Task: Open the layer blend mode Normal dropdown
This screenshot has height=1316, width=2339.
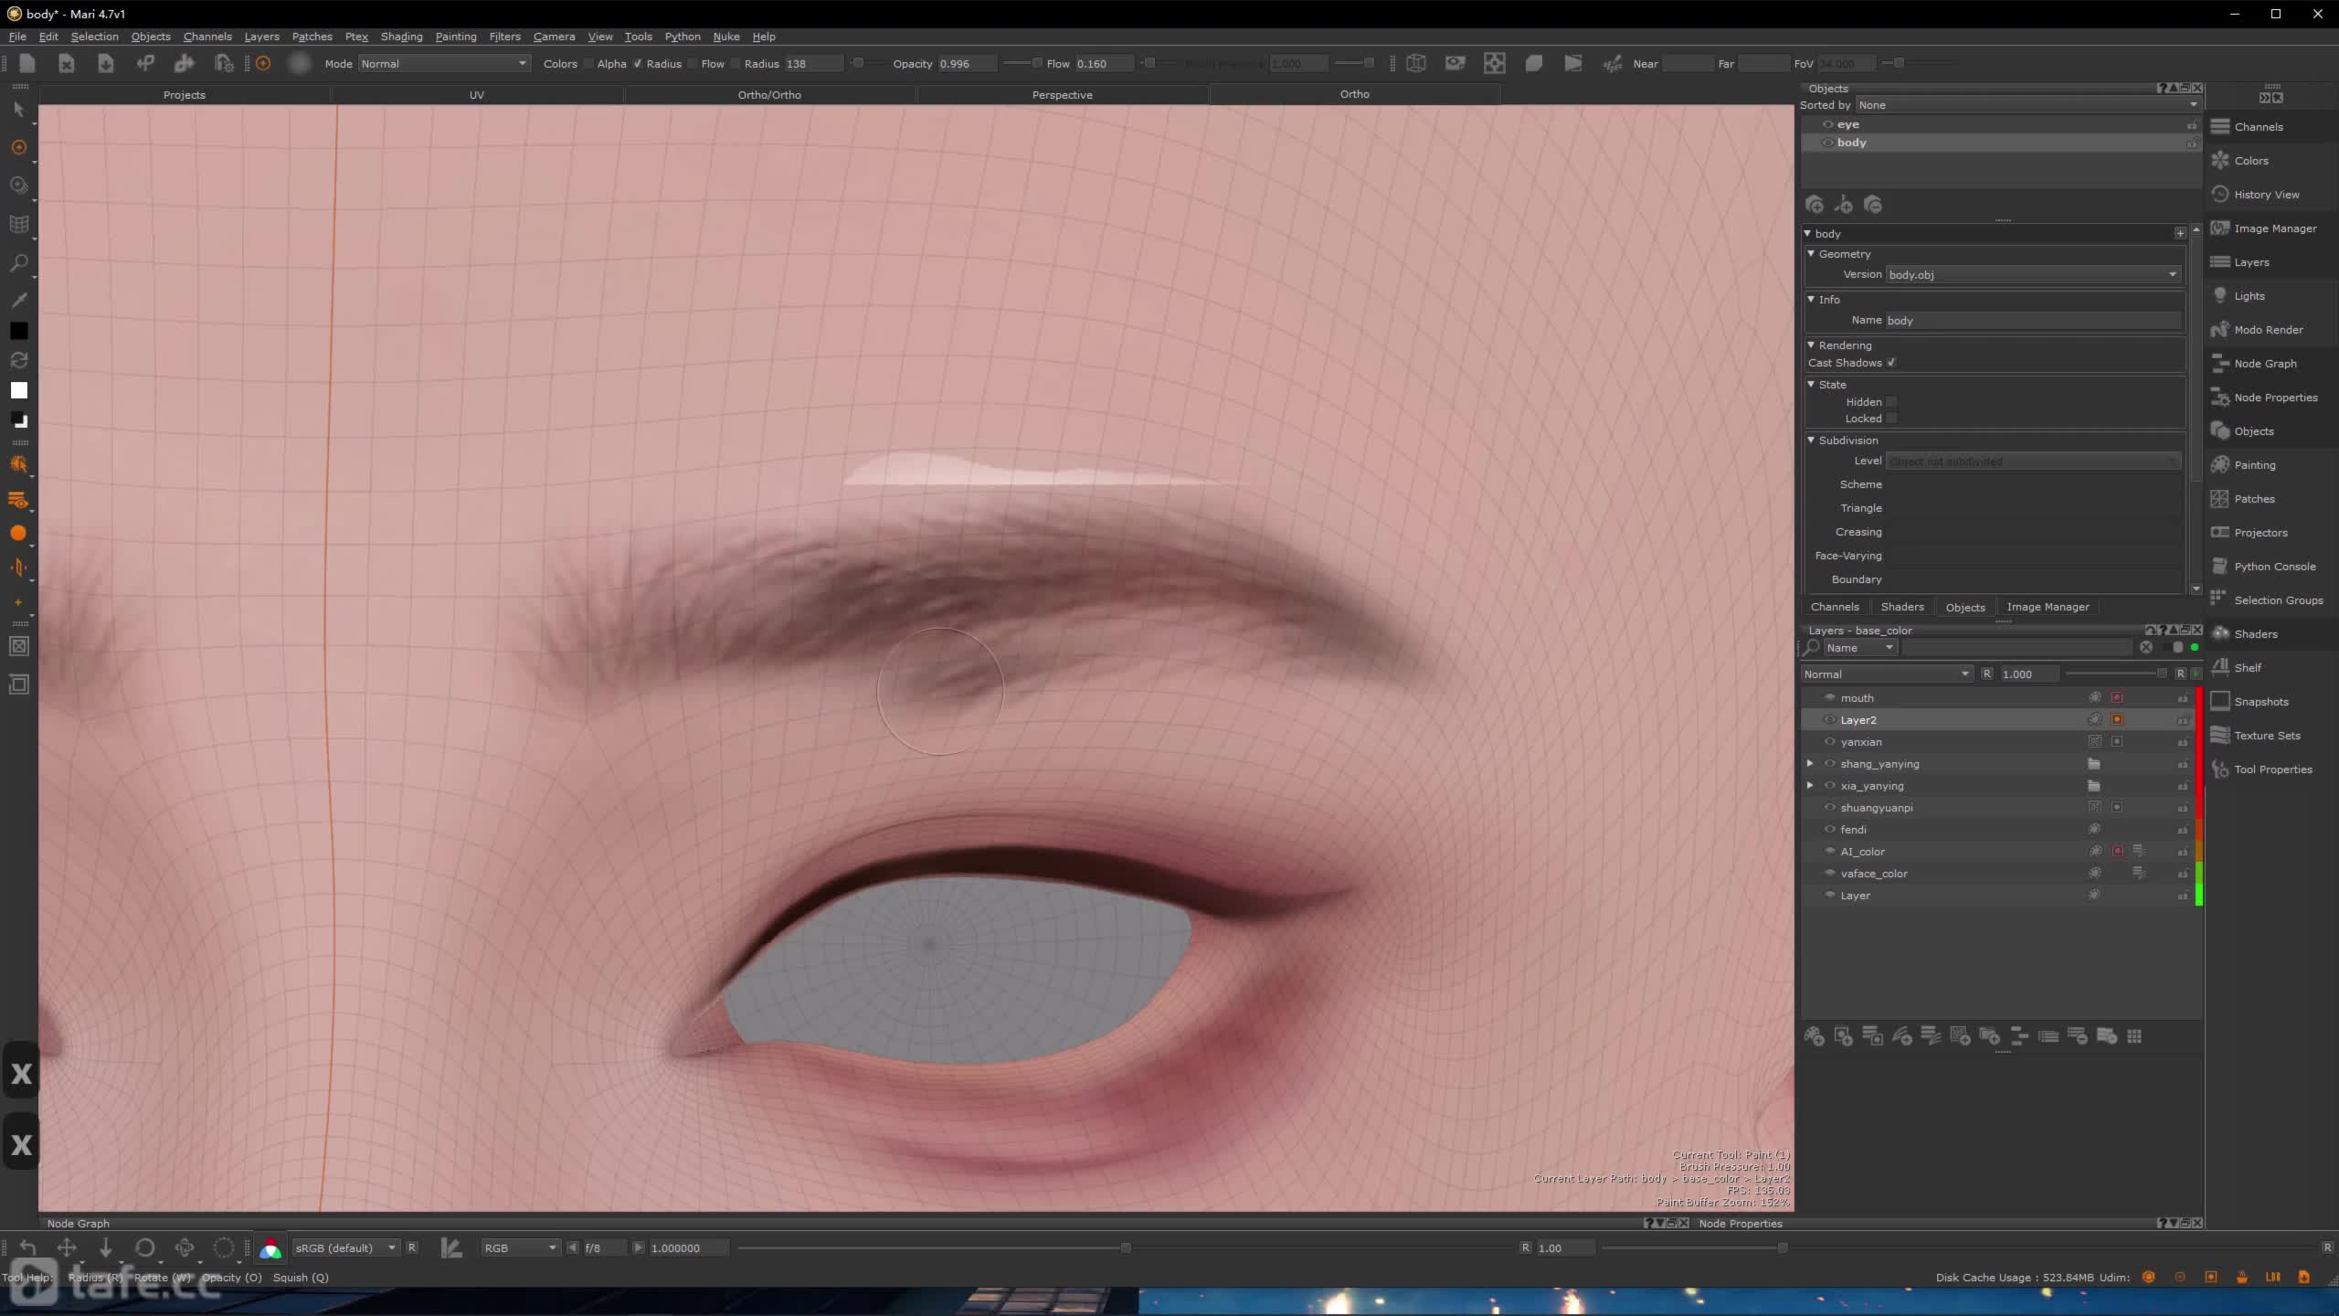Action: (1886, 674)
